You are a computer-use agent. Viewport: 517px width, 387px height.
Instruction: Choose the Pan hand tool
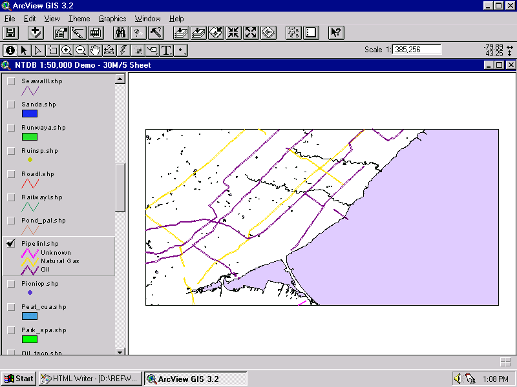point(95,50)
